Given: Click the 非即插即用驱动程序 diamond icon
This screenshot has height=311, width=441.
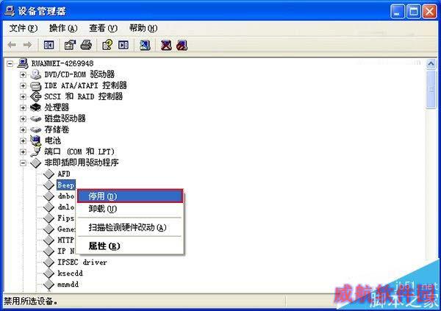Looking at the screenshot, I should click(x=35, y=162).
